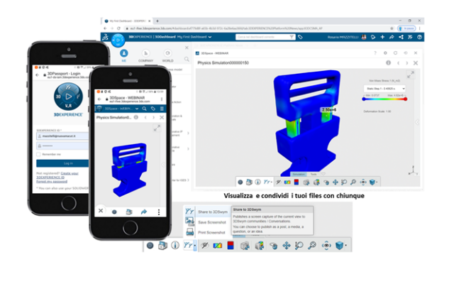Choose Print Screenshot in the popup menu
This screenshot has height=284, width=454.
(x=206, y=232)
